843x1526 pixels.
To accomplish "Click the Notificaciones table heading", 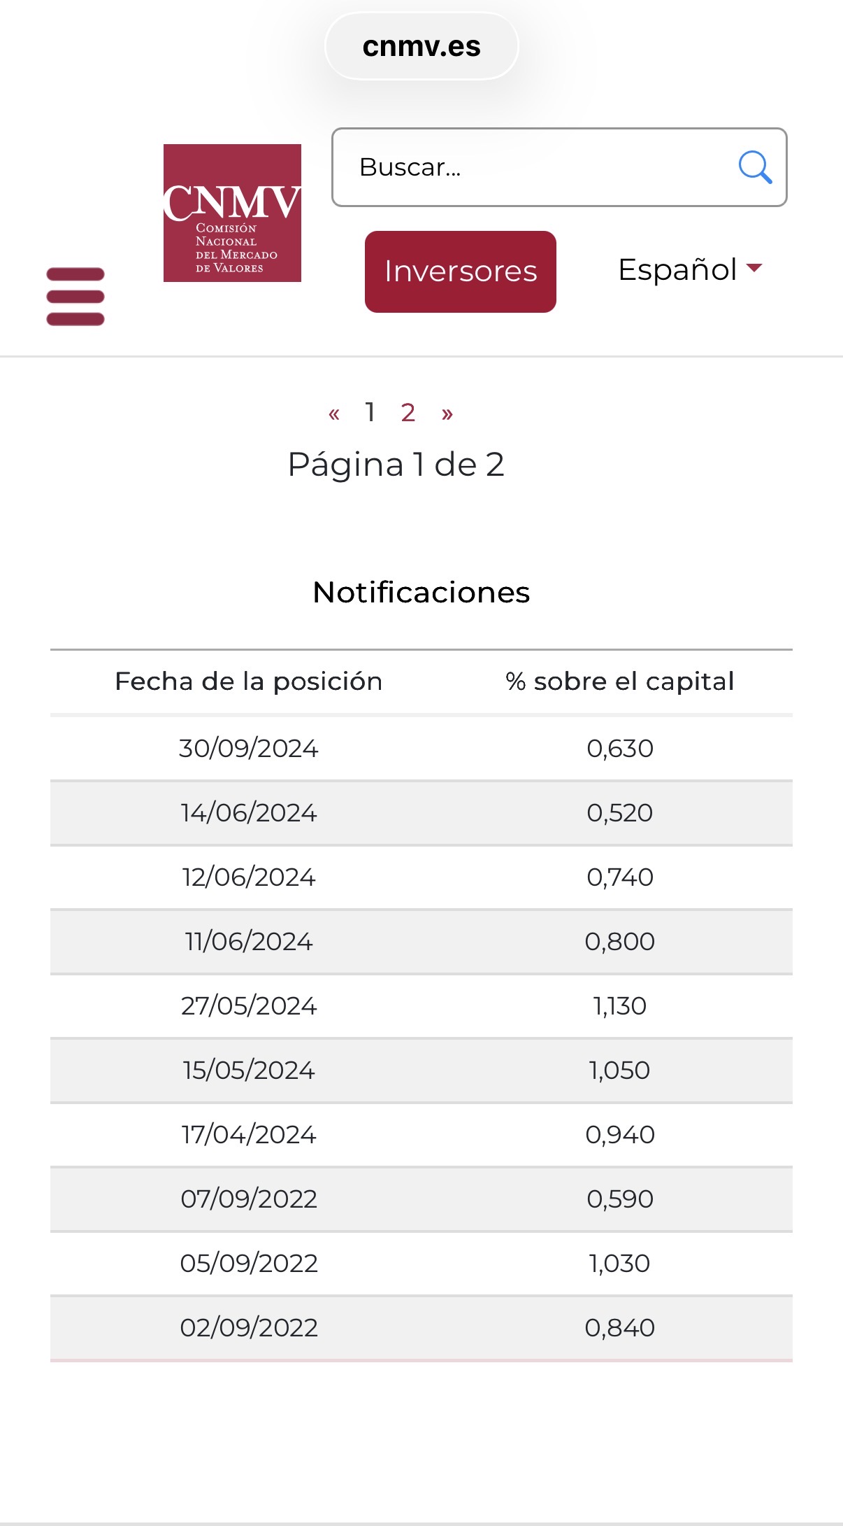I will click(x=421, y=593).
